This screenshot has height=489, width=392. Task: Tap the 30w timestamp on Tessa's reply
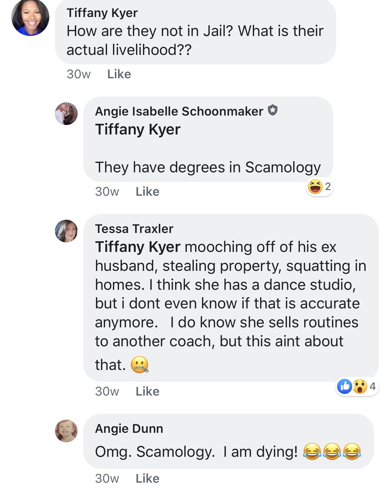[x=107, y=391]
